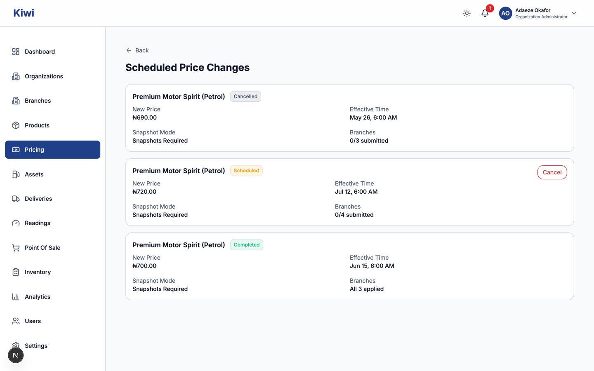Click the Branches building icon
Viewport: 594px width, 371px height.
click(x=16, y=101)
